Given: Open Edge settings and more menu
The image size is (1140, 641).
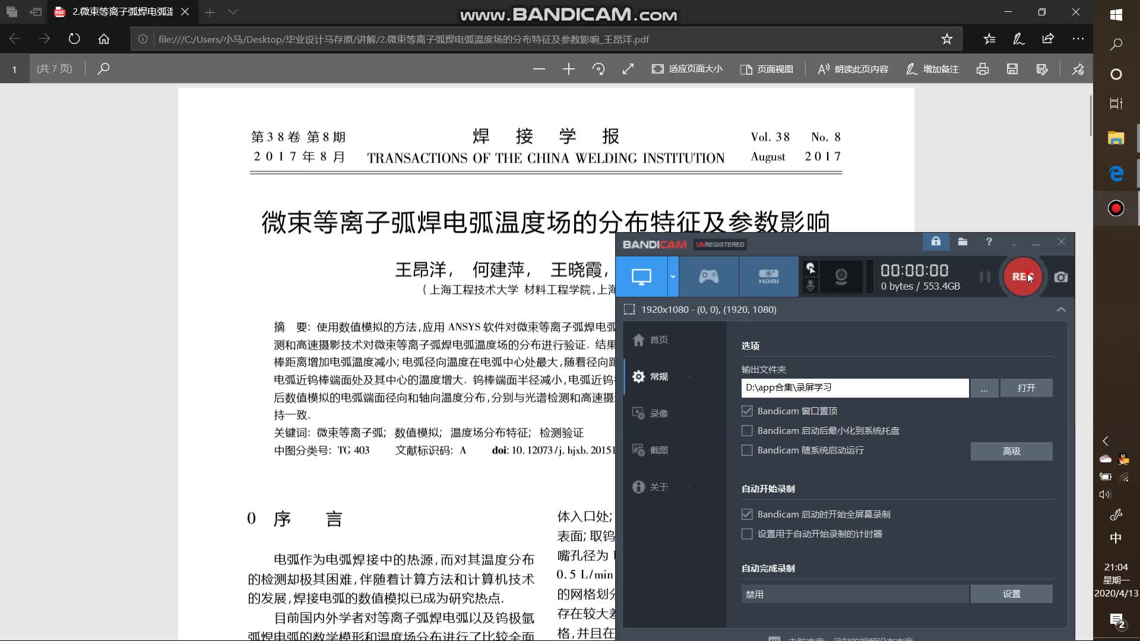Looking at the screenshot, I should [1078, 39].
